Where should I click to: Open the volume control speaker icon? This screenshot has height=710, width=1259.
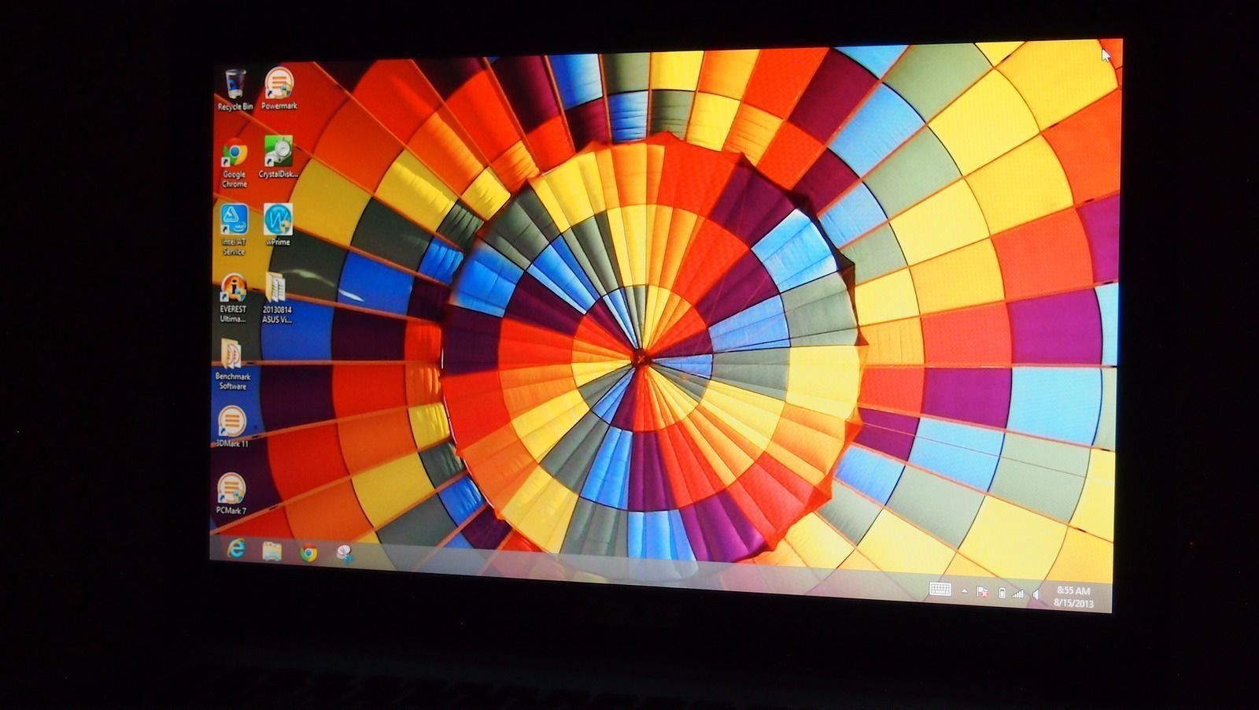[x=1036, y=594]
